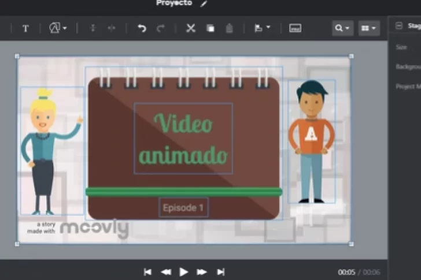Open the zoom magnifier dropdown

(x=342, y=28)
